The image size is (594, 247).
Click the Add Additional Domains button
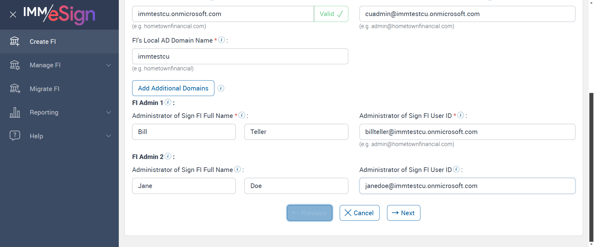click(x=173, y=88)
